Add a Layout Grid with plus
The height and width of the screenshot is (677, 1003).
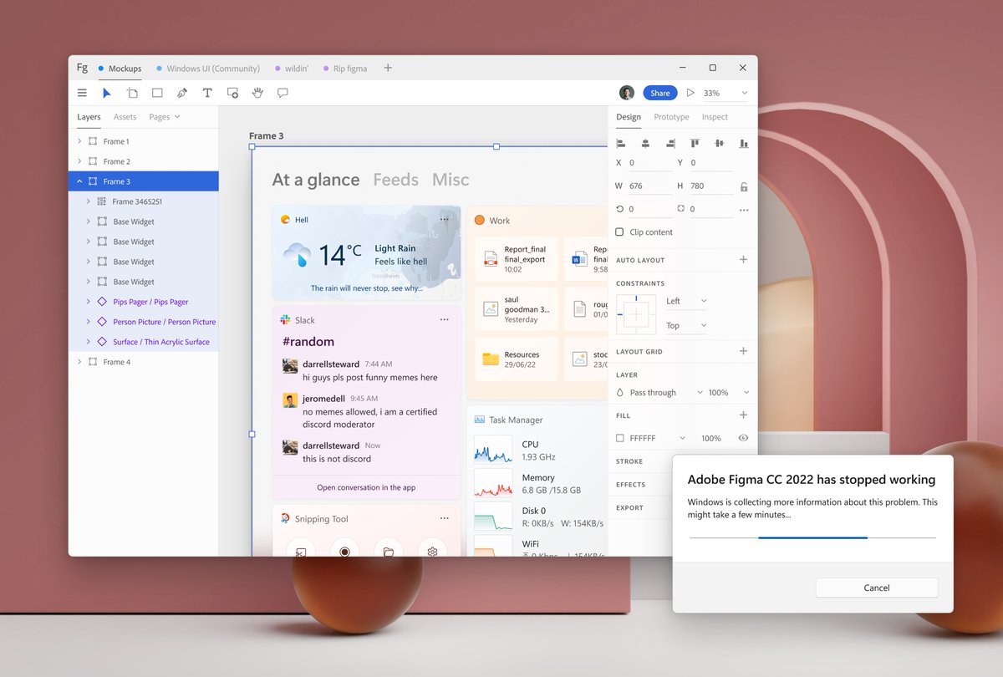743,351
